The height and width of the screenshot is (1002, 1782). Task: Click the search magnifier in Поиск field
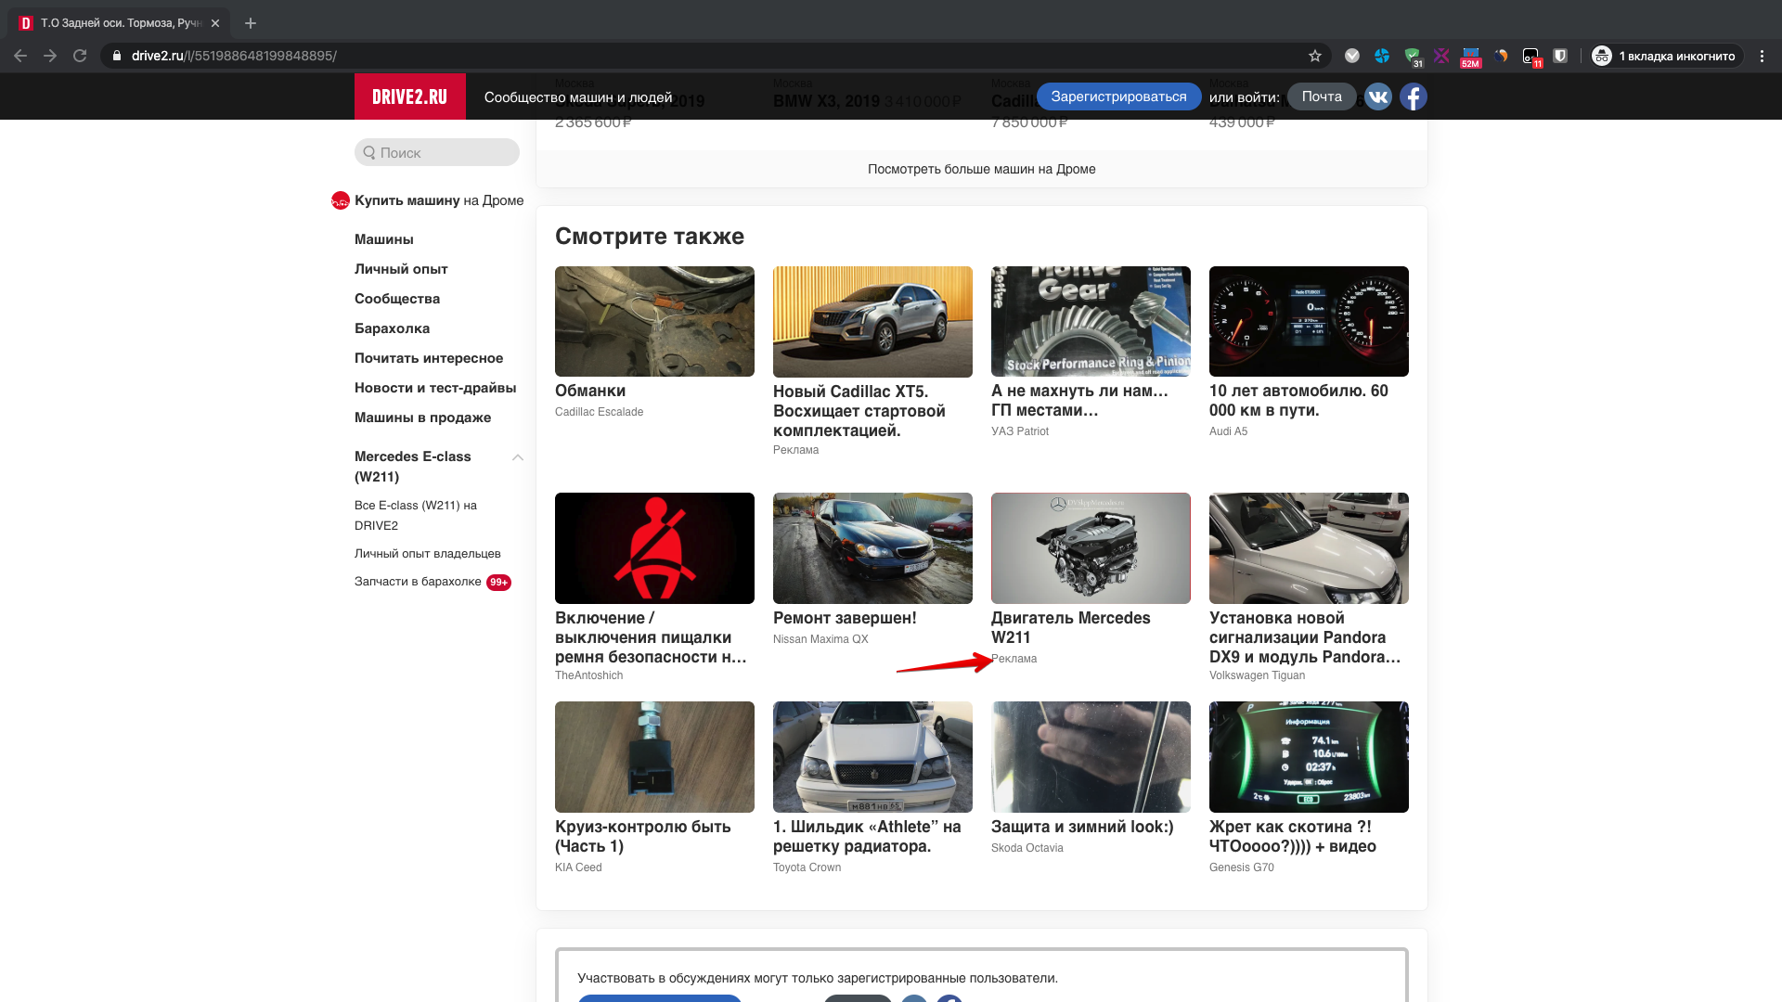(370, 152)
